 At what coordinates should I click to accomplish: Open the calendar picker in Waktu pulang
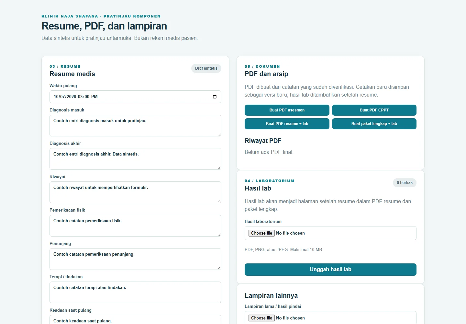[215, 97]
